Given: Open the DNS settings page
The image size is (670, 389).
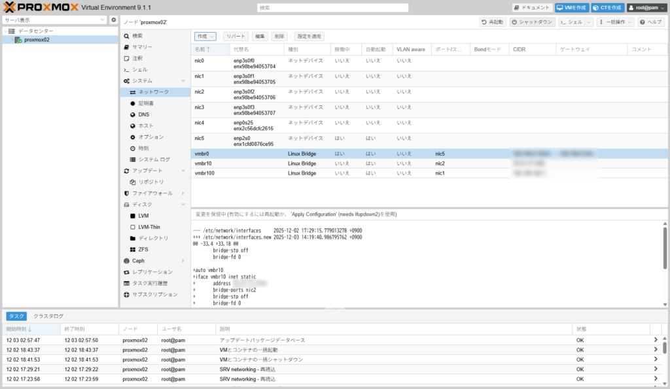Looking at the screenshot, I should click(143, 114).
